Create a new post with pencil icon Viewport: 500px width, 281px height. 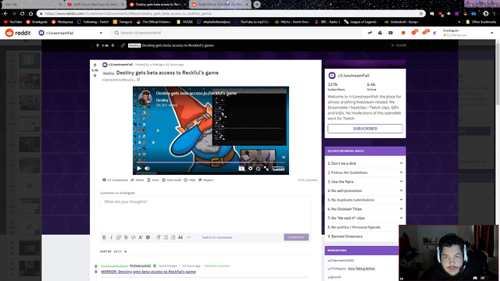tap(434, 33)
